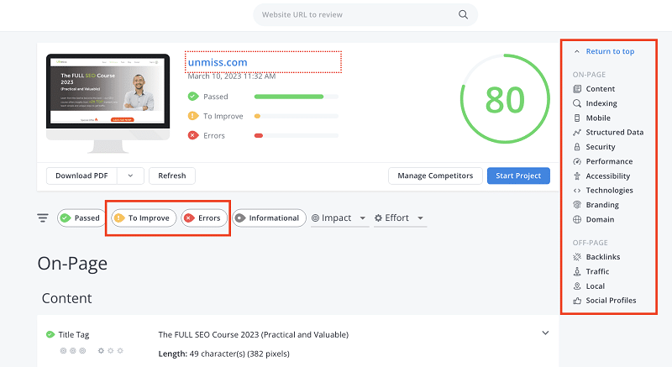
Task: Click the score 80 circle
Action: tap(505, 99)
